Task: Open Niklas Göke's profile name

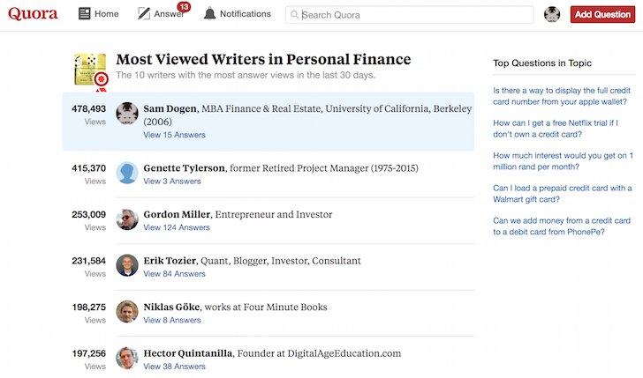Action: [171, 307]
